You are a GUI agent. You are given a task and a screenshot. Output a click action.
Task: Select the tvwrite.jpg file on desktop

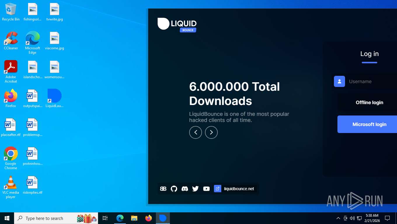pyautogui.click(x=54, y=12)
